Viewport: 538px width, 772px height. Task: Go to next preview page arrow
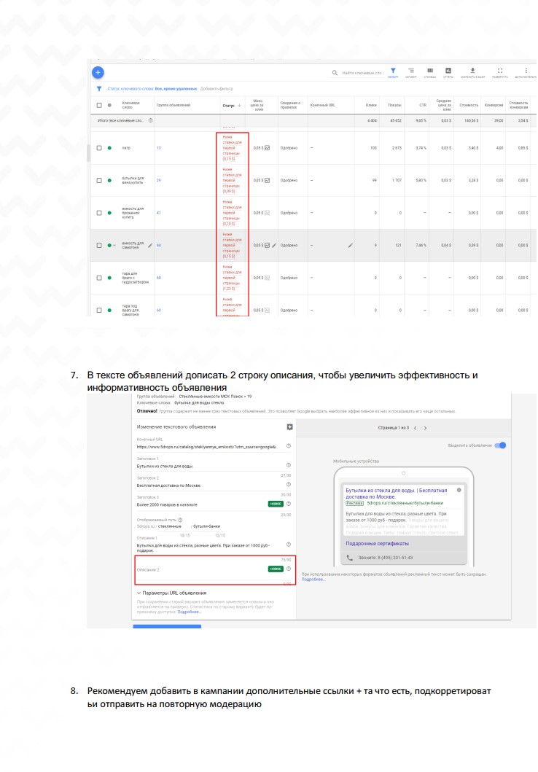tap(425, 428)
